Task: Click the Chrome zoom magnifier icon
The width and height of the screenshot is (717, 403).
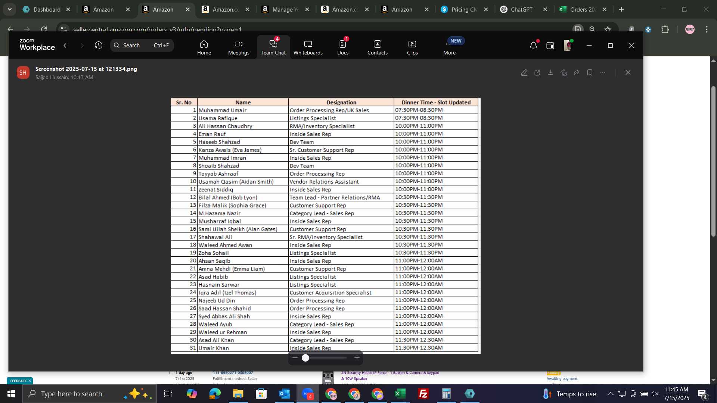Action: (x=592, y=29)
